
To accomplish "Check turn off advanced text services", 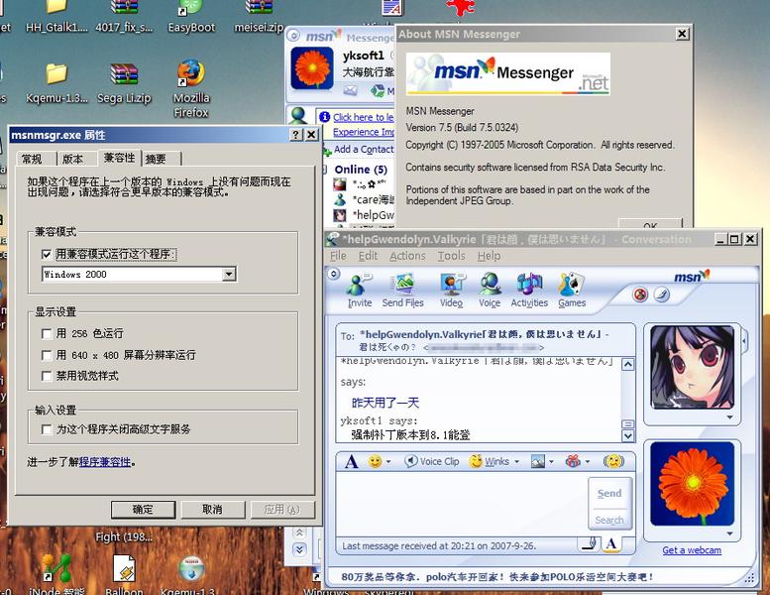I will [47, 429].
